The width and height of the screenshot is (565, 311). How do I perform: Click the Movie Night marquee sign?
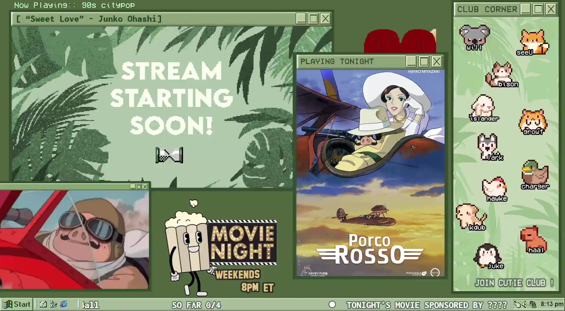(242, 242)
